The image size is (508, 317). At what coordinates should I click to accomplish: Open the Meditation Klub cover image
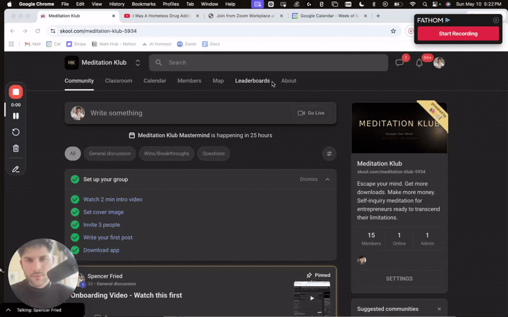tap(399, 128)
